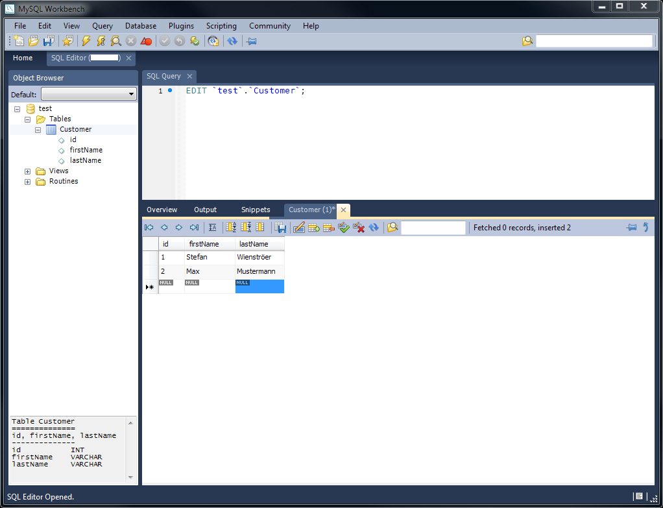Switch to the Overview tab

tap(162, 210)
